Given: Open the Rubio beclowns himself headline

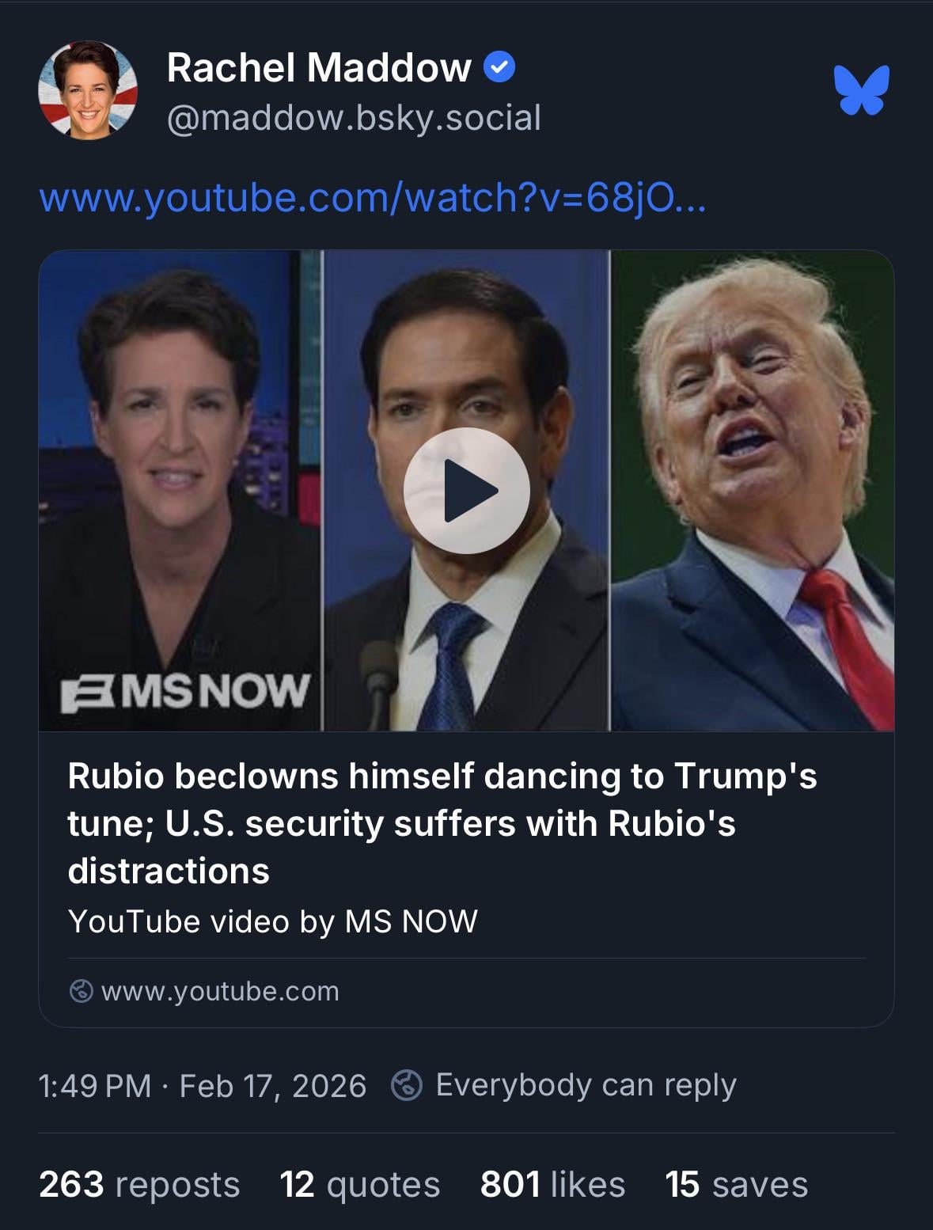Looking at the screenshot, I should pyautogui.click(x=442, y=823).
